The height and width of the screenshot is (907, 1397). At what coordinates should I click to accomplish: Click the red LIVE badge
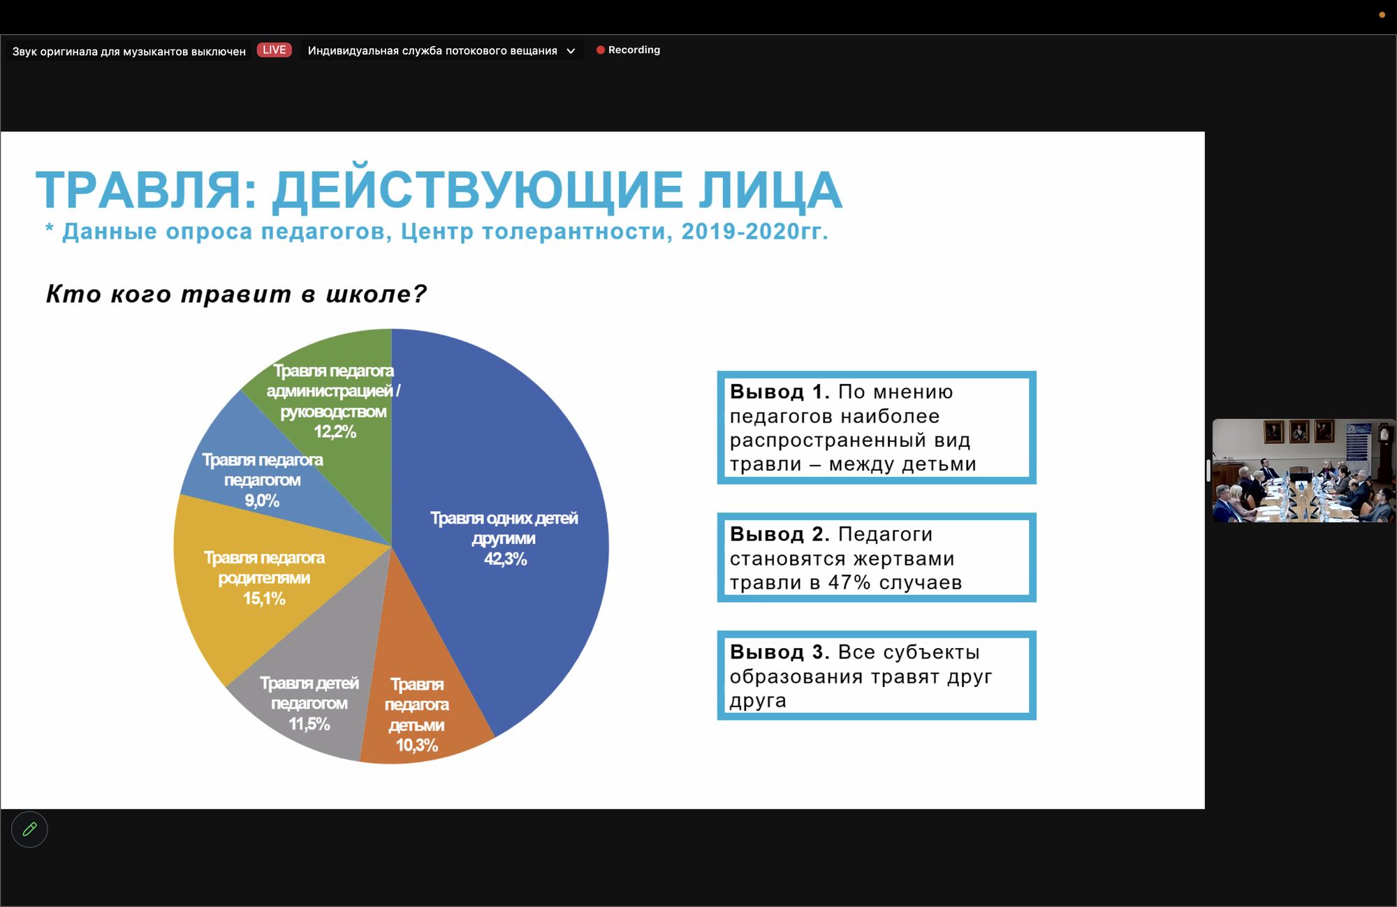tap(274, 50)
